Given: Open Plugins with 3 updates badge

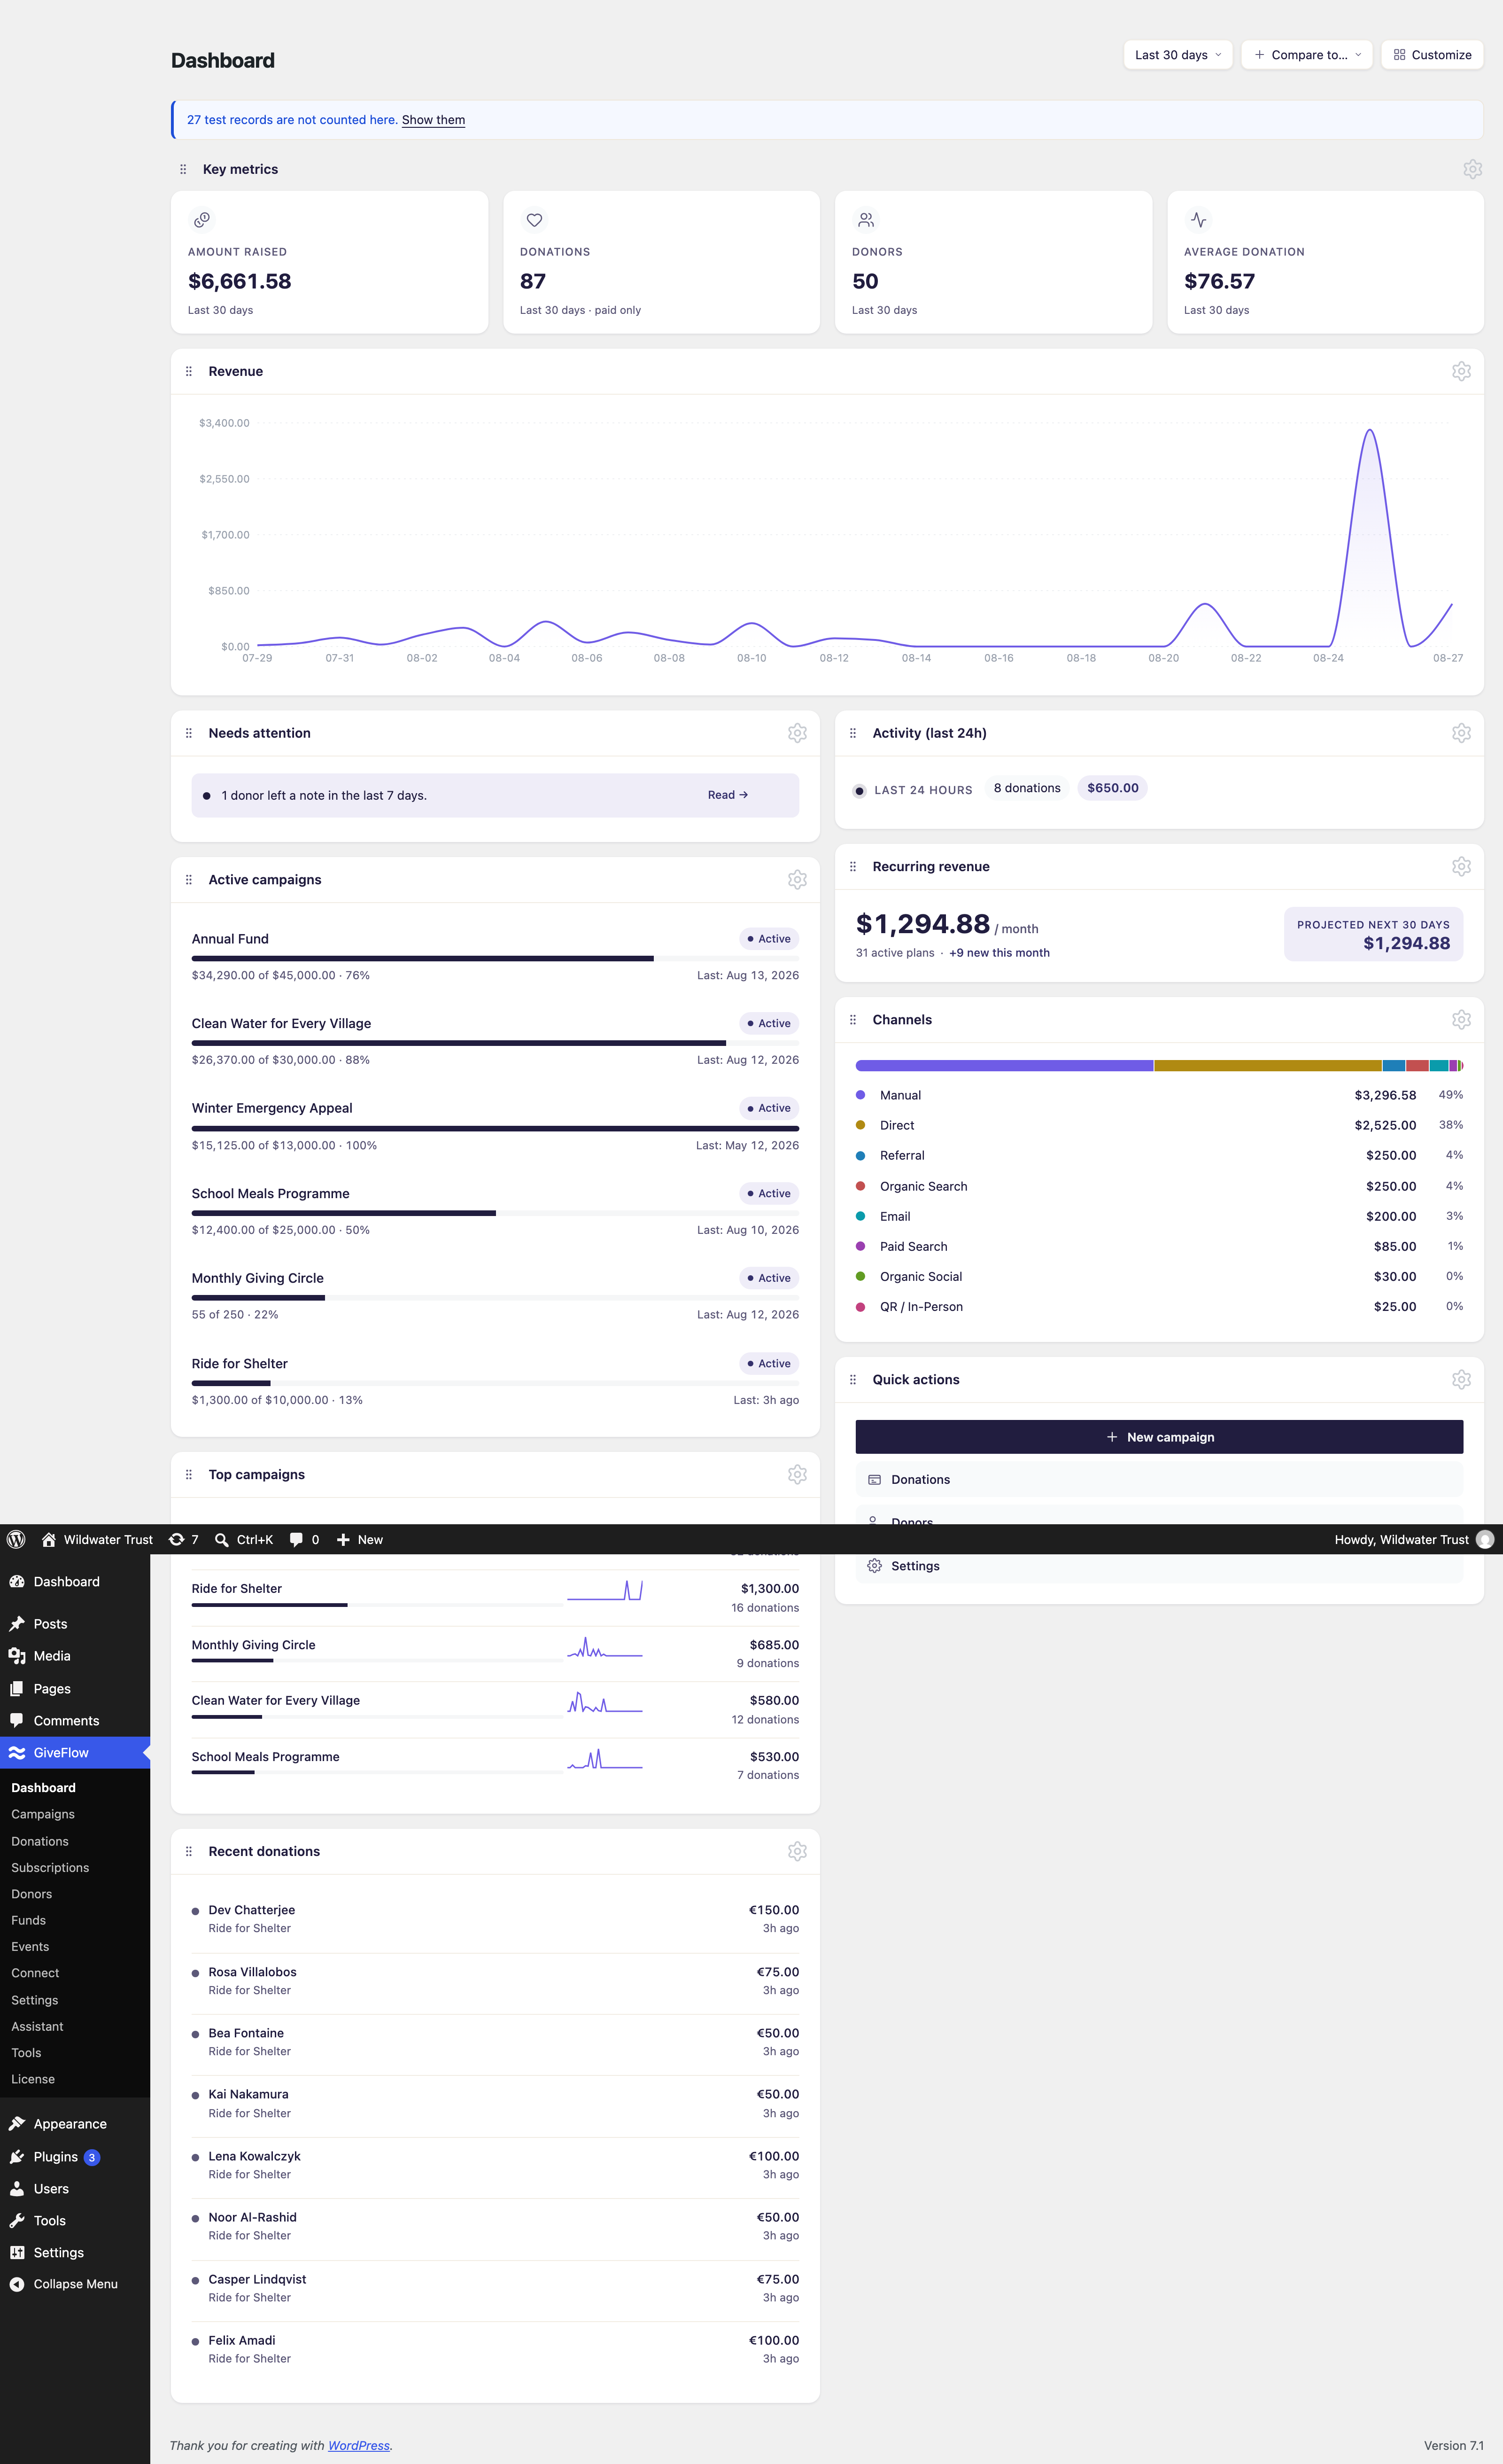Looking at the screenshot, I should pyautogui.click(x=75, y=2157).
